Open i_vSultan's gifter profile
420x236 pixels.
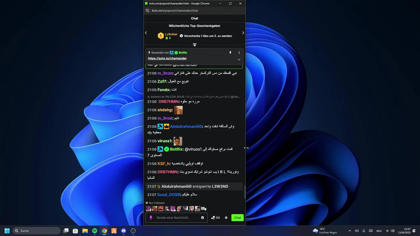(171, 34)
